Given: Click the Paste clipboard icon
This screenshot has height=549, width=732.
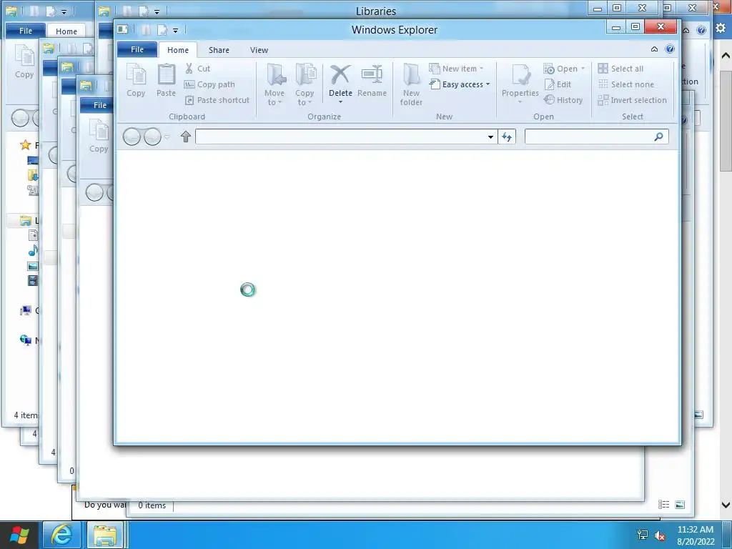Looking at the screenshot, I should pos(166,80).
